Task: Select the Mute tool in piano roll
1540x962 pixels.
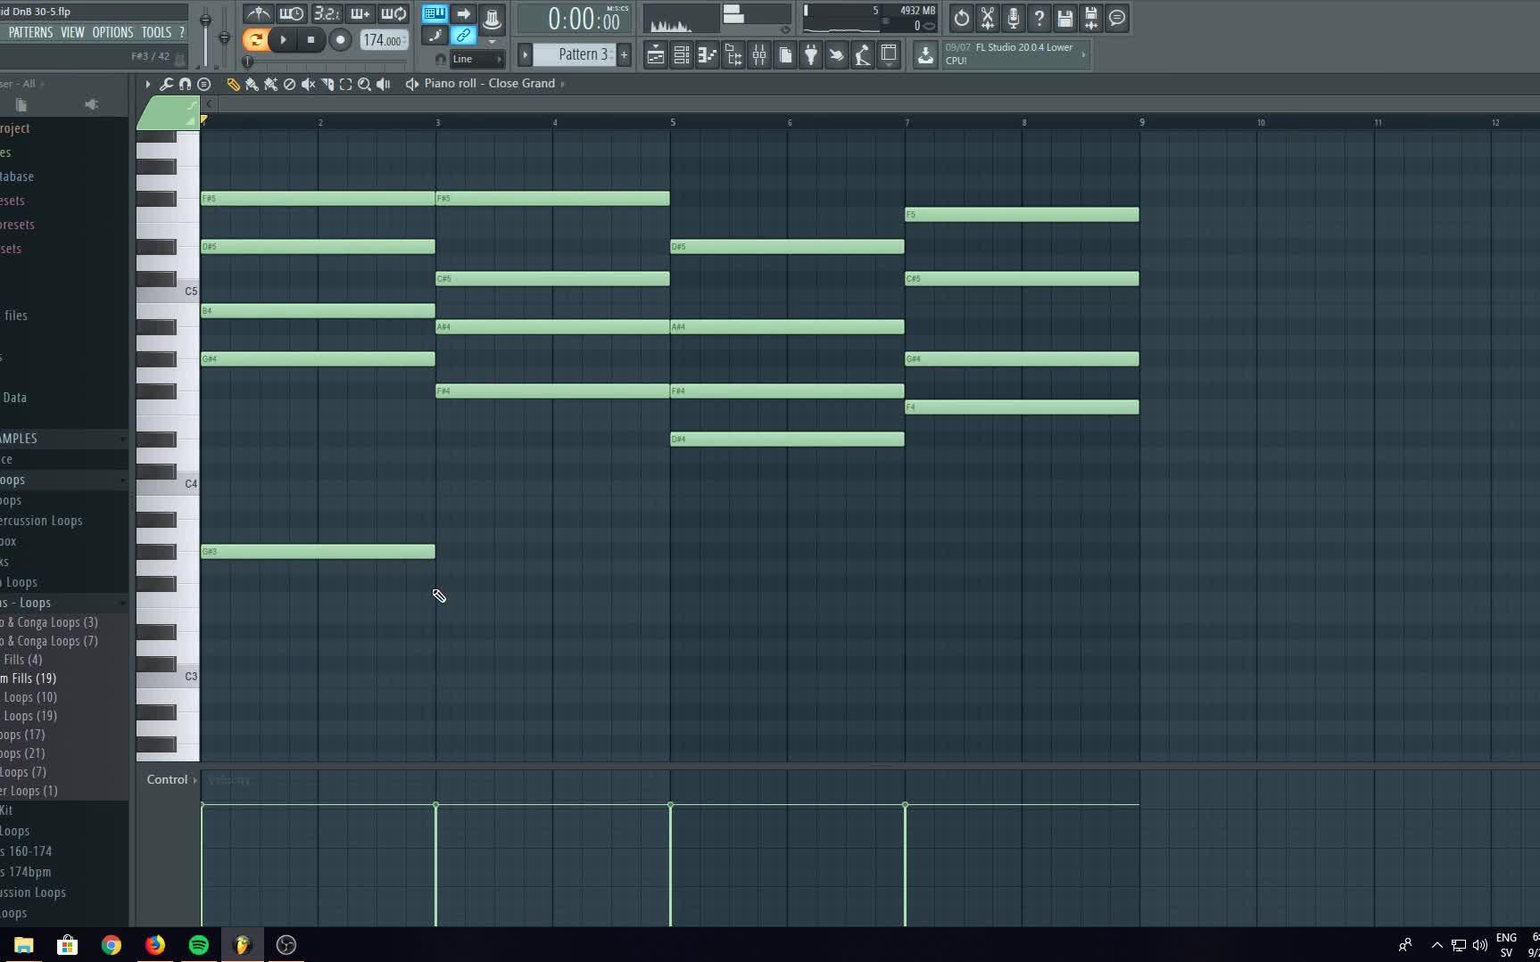Action: [308, 84]
